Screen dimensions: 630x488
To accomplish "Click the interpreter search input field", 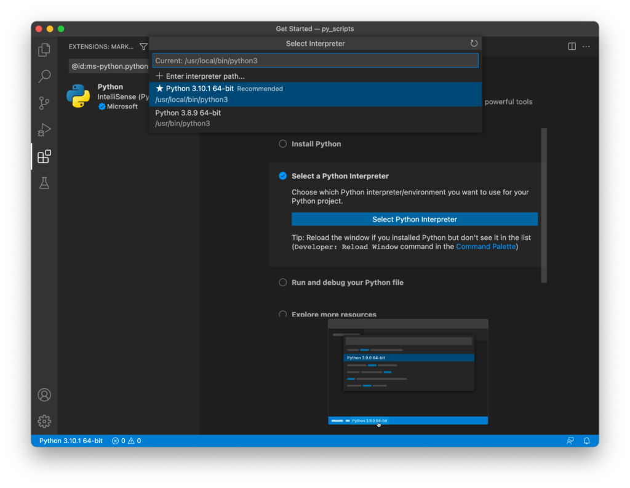I will 315,61.
